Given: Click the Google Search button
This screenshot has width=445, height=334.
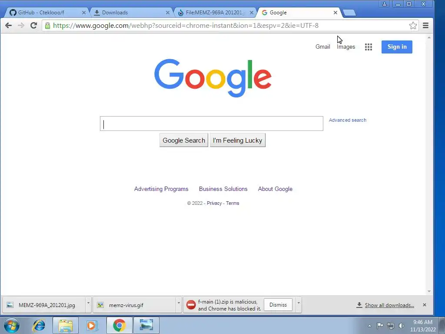Looking at the screenshot, I should [x=184, y=140].
